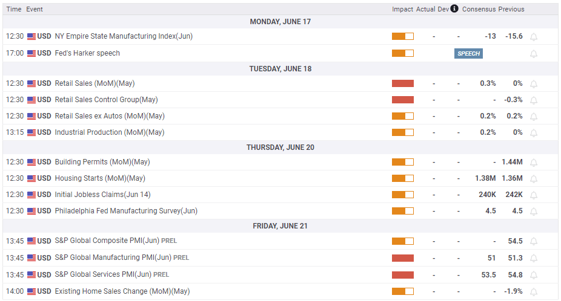
Task: Click the SPEECH badge on Harker row
Action: (468, 53)
